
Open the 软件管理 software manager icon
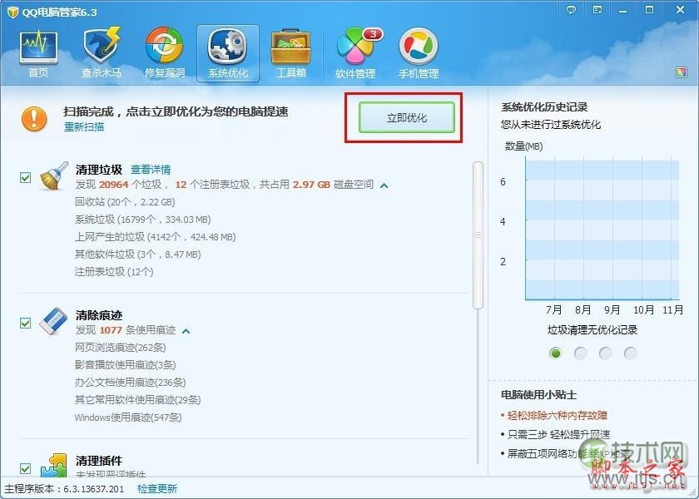[x=354, y=47]
